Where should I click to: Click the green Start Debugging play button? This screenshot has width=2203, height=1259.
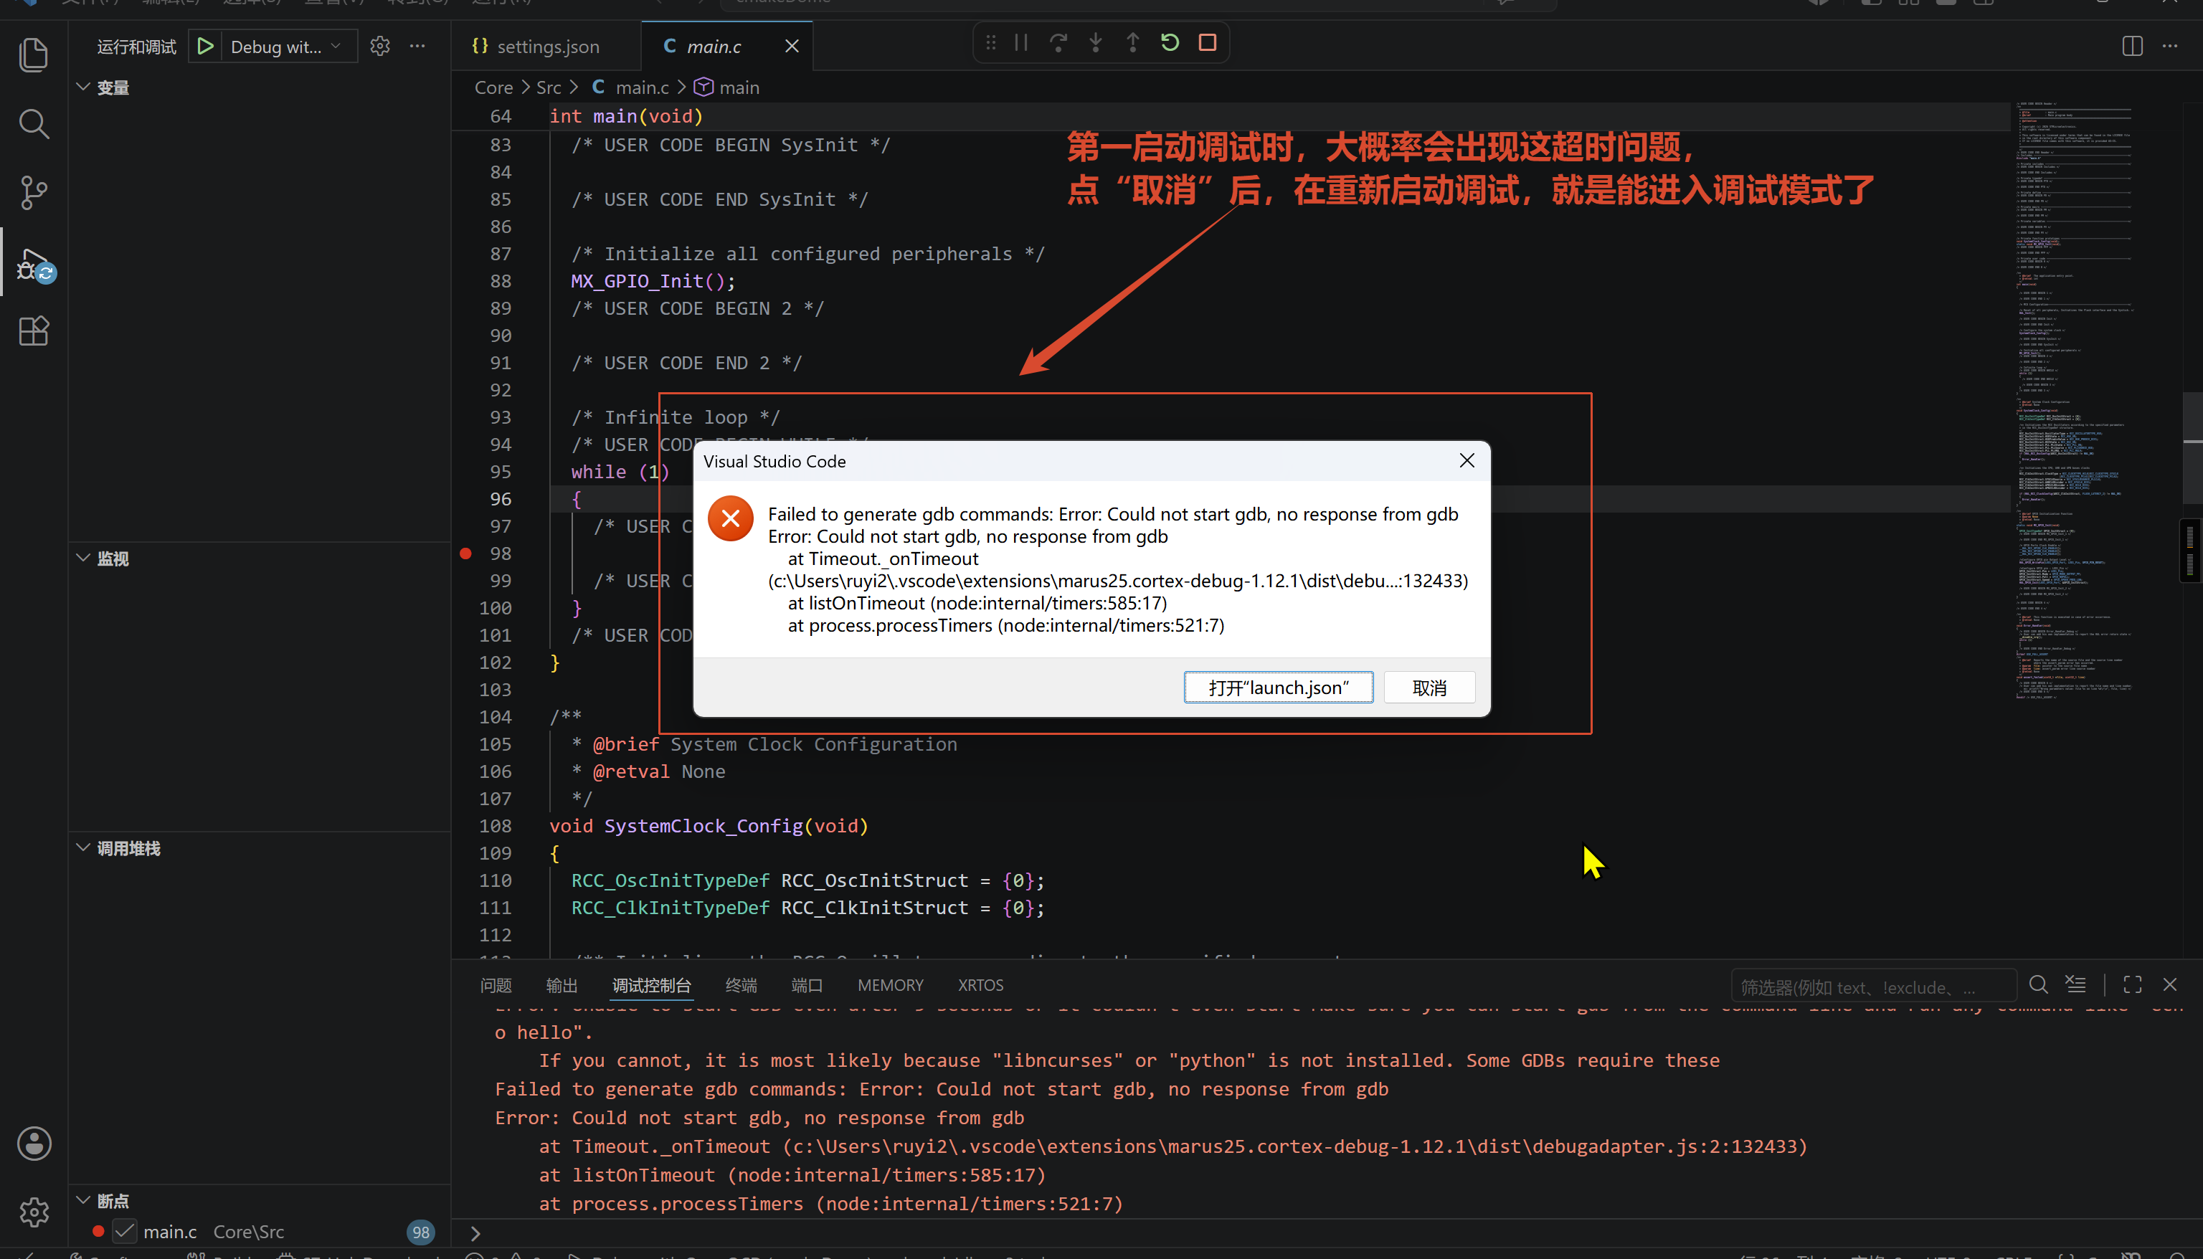205,46
